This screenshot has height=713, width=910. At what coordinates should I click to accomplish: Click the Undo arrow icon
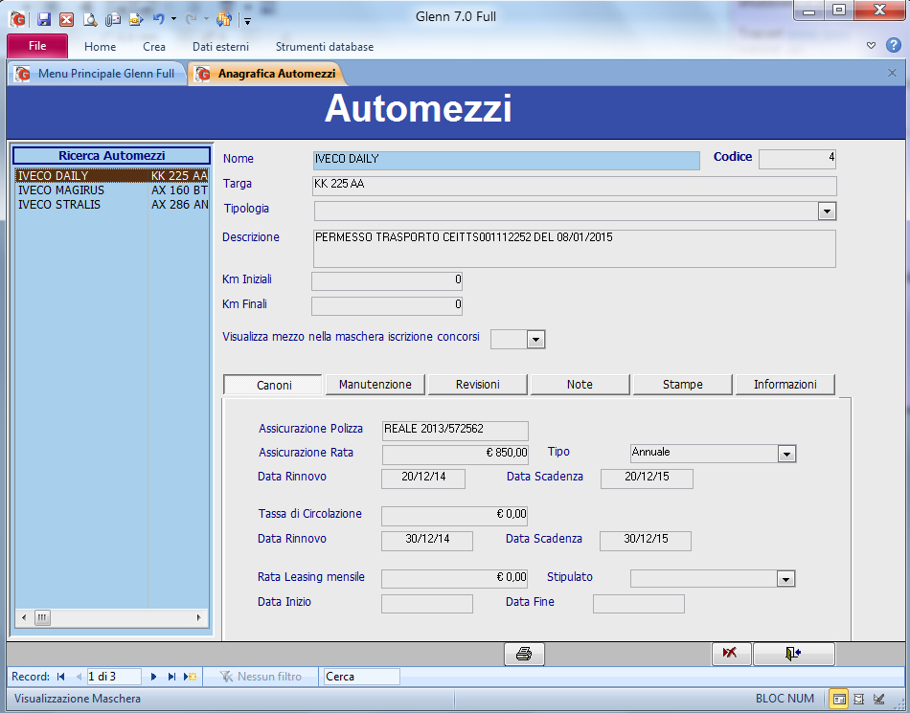[x=158, y=19]
